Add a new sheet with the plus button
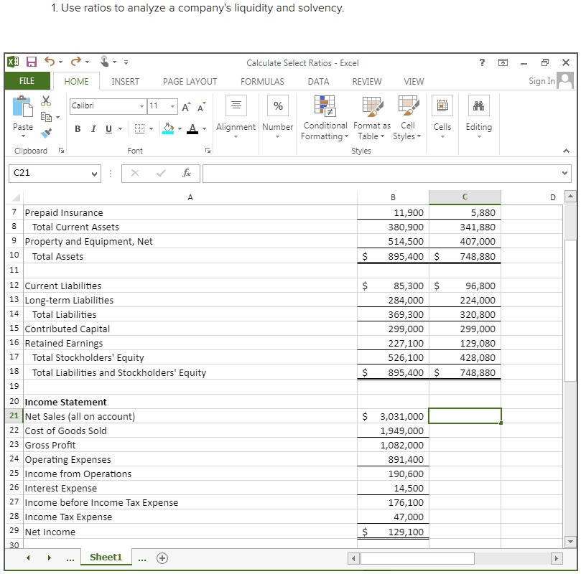The width and height of the screenshot is (581, 574). click(162, 557)
